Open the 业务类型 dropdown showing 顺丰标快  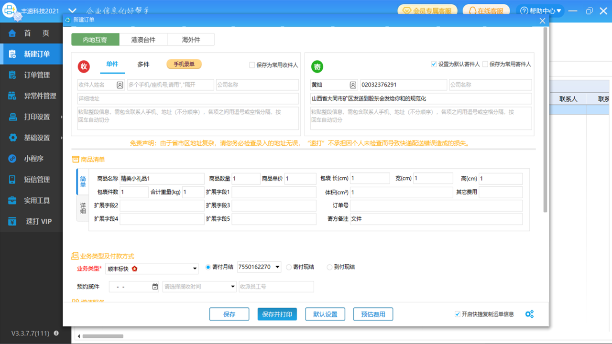(152, 268)
